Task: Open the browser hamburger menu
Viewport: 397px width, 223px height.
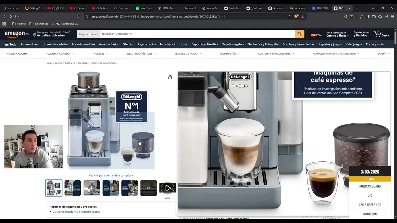Action: (x=392, y=16)
